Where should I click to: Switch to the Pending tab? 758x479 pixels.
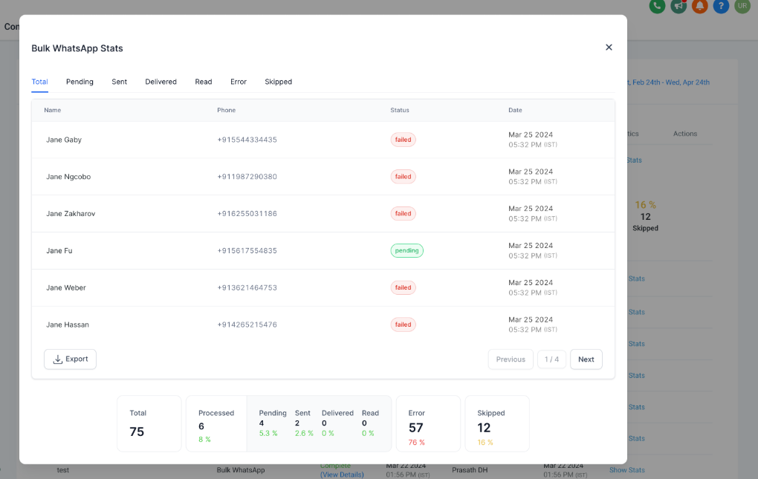tap(80, 82)
